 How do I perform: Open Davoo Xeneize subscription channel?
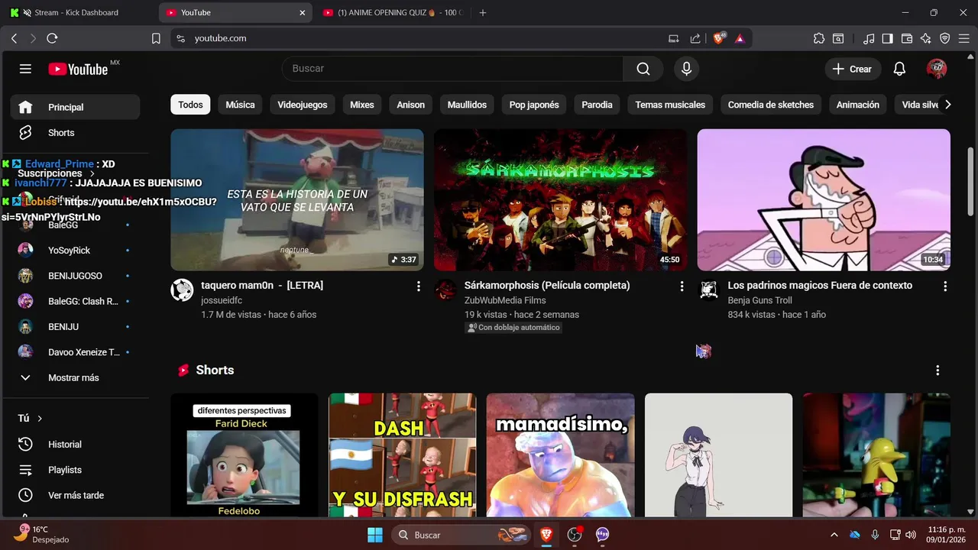(75, 352)
